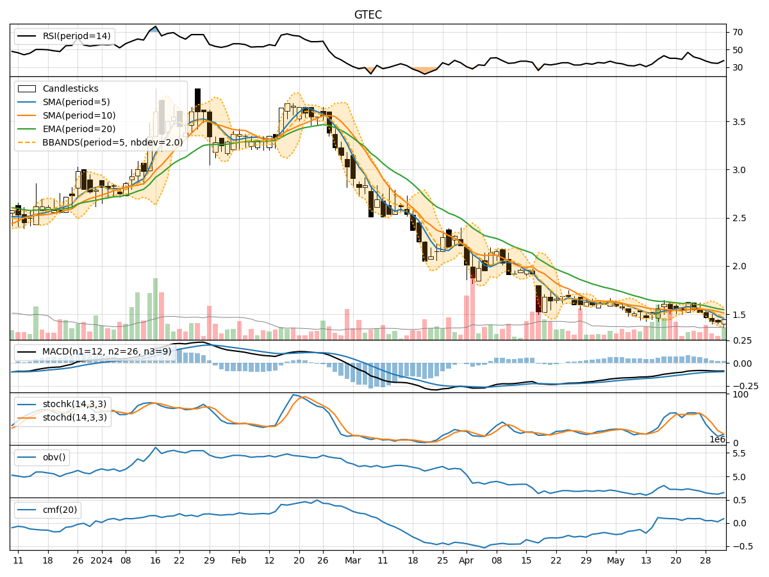
Task: Click the black RSI(period=14) legend line
Action: (28, 37)
